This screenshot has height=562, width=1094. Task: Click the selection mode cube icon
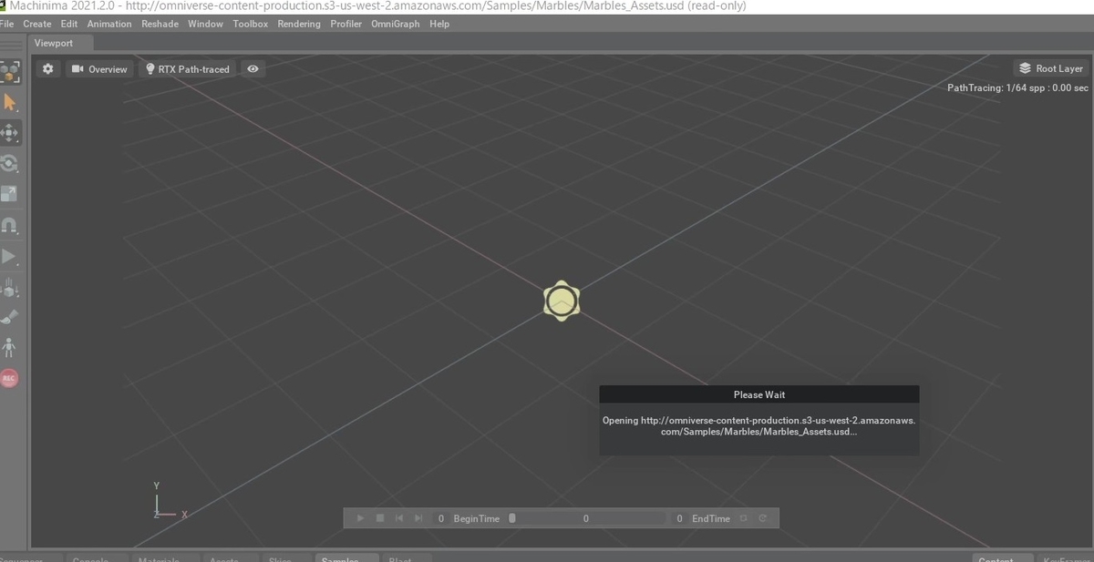tap(11, 73)
